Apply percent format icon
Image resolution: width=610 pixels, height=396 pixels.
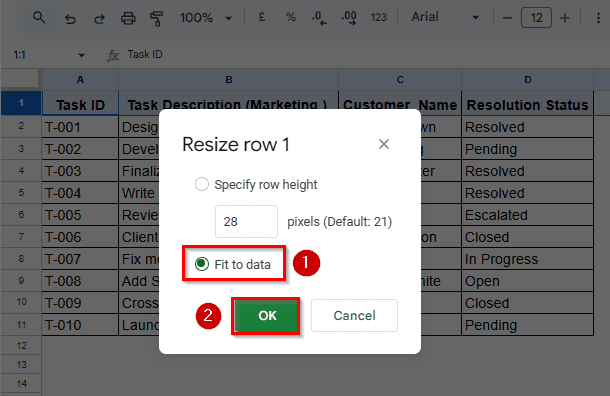point(291,17)
